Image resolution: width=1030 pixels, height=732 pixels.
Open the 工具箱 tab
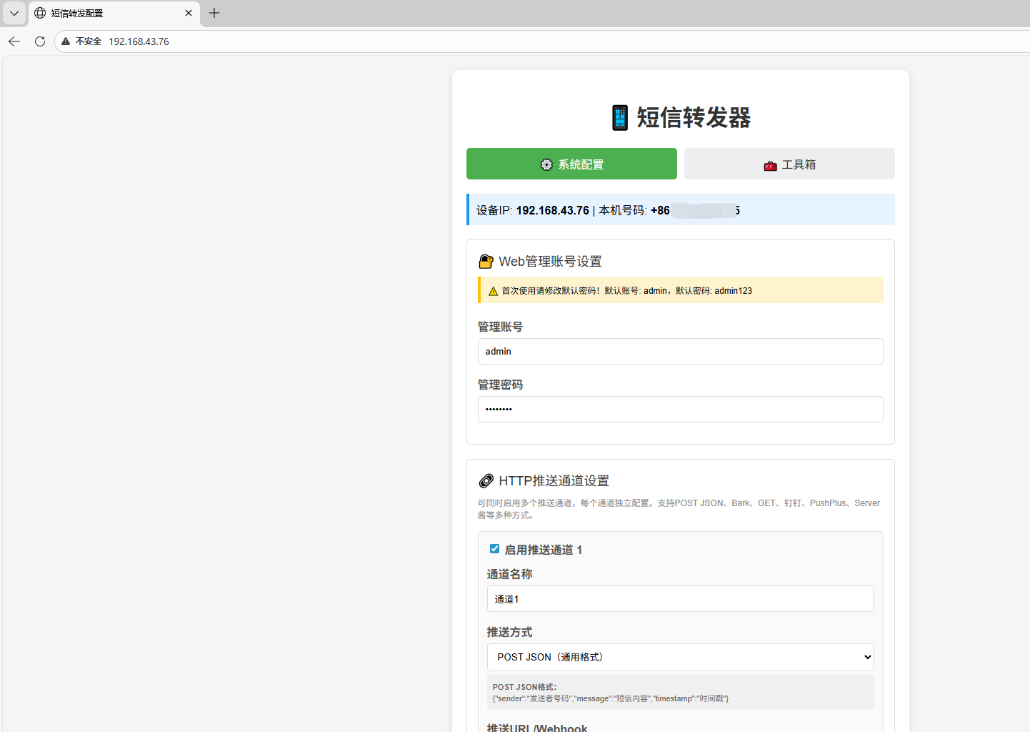click(x=789, y=164)
